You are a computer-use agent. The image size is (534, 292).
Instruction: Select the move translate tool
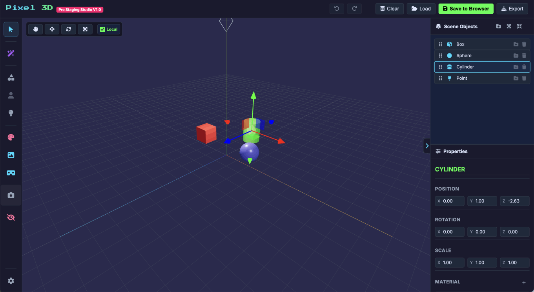coord(52,29)
